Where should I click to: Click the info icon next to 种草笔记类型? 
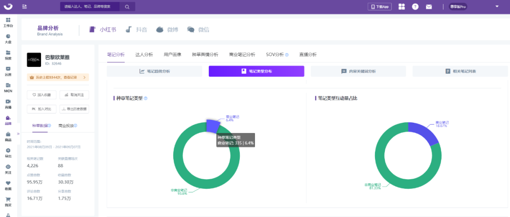click(146, 98)
